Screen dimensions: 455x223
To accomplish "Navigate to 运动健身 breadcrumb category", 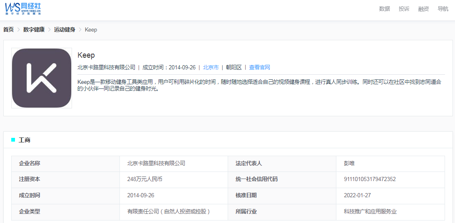I will pyautogui.click(x=65, y=30).
